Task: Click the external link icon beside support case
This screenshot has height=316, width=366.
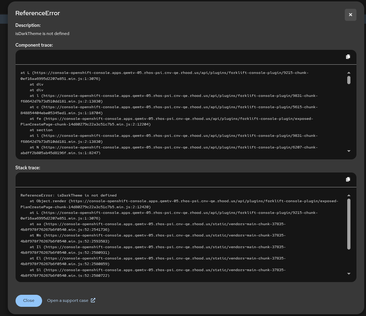Action: click(93, 300)
